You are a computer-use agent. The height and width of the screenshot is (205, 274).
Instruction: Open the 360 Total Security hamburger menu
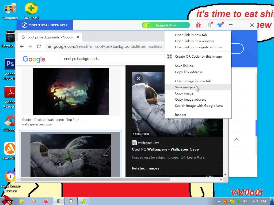click(x=231, y=25)
